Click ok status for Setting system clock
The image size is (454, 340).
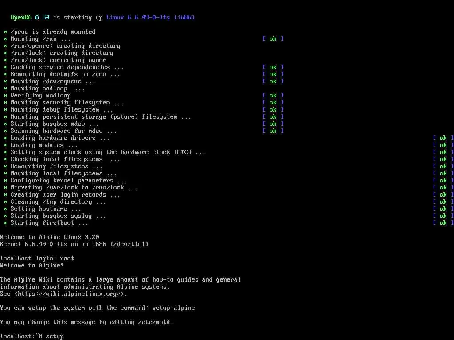pos(443,152)
